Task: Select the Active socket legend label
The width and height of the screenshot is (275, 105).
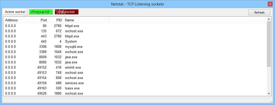Action: pos(15,12)
